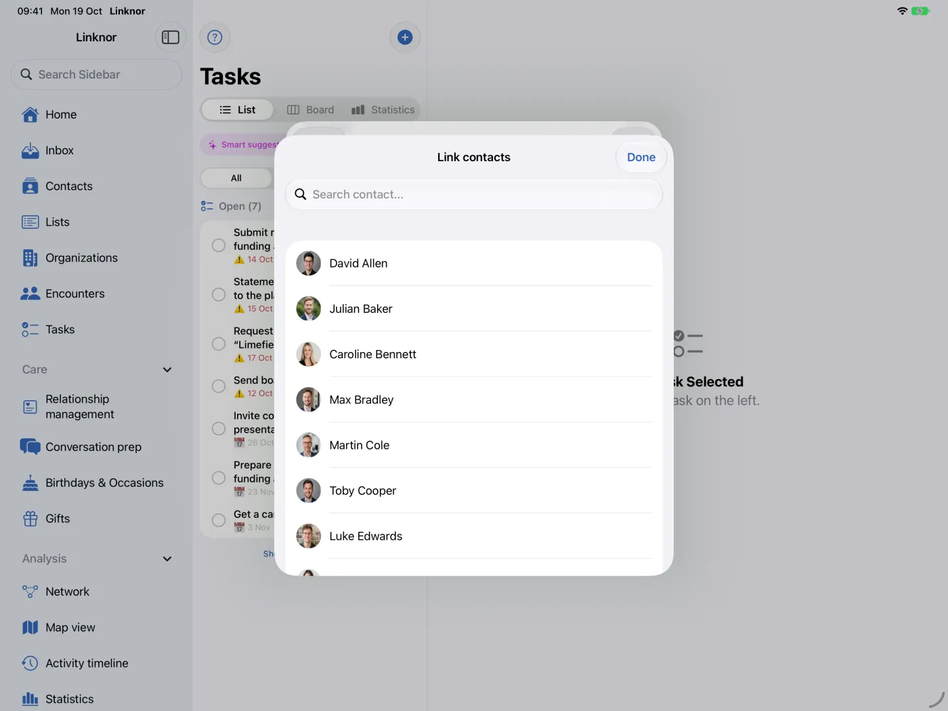Open Home from the sidebar

(x=96, y=114)
